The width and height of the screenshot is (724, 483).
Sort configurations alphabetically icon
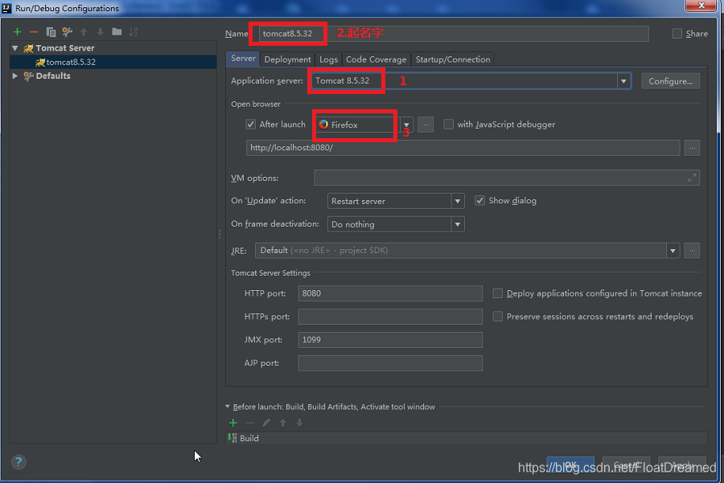click(x=134, y=32)
